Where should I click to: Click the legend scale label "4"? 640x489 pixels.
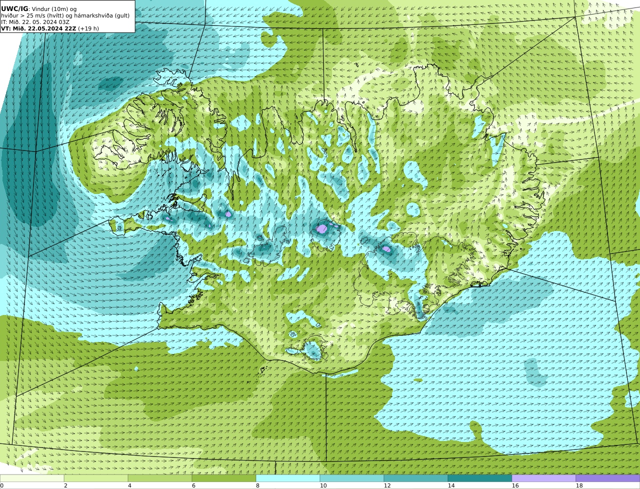pos(129,485)
